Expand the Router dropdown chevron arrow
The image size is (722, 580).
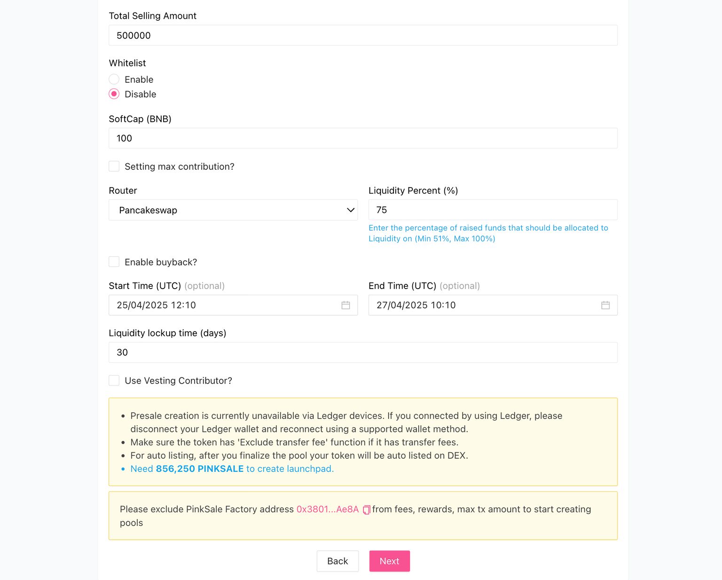point(350,210)
